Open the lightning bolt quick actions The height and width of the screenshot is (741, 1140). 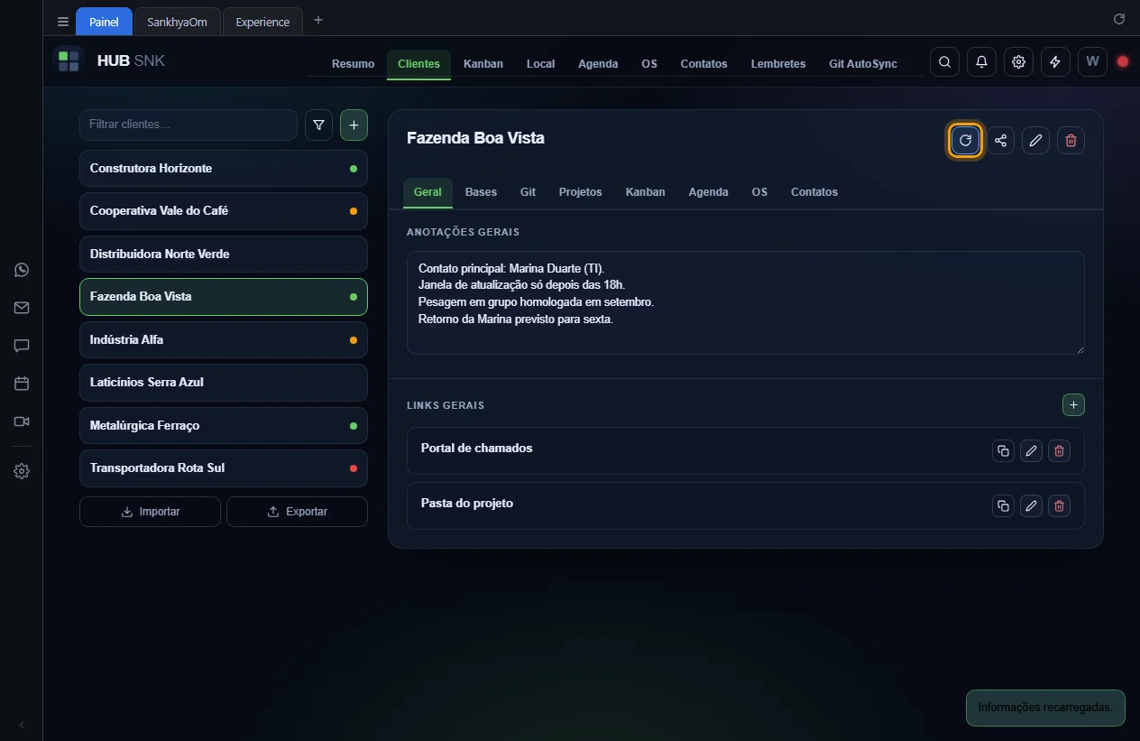pyautogui.click(x=1055, y=61)
